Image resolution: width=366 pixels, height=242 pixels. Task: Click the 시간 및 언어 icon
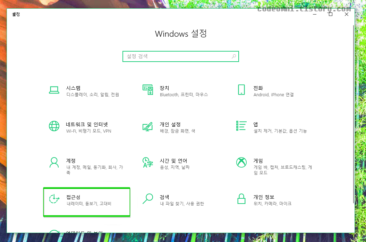point(148,162)
